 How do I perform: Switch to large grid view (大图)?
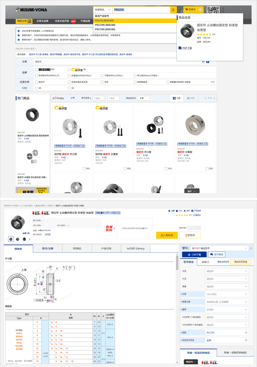(x=176, y=98)
